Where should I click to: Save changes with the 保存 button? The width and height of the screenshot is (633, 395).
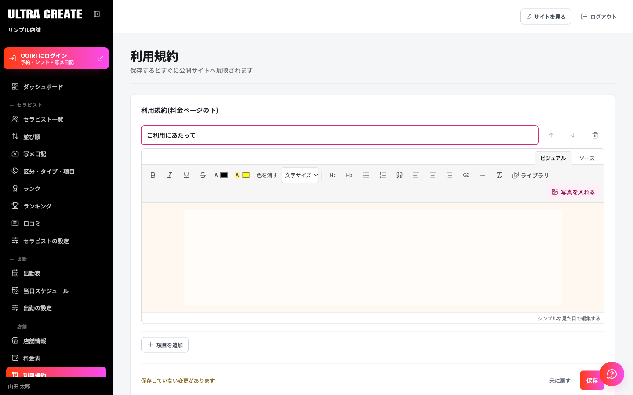(592, 381)
